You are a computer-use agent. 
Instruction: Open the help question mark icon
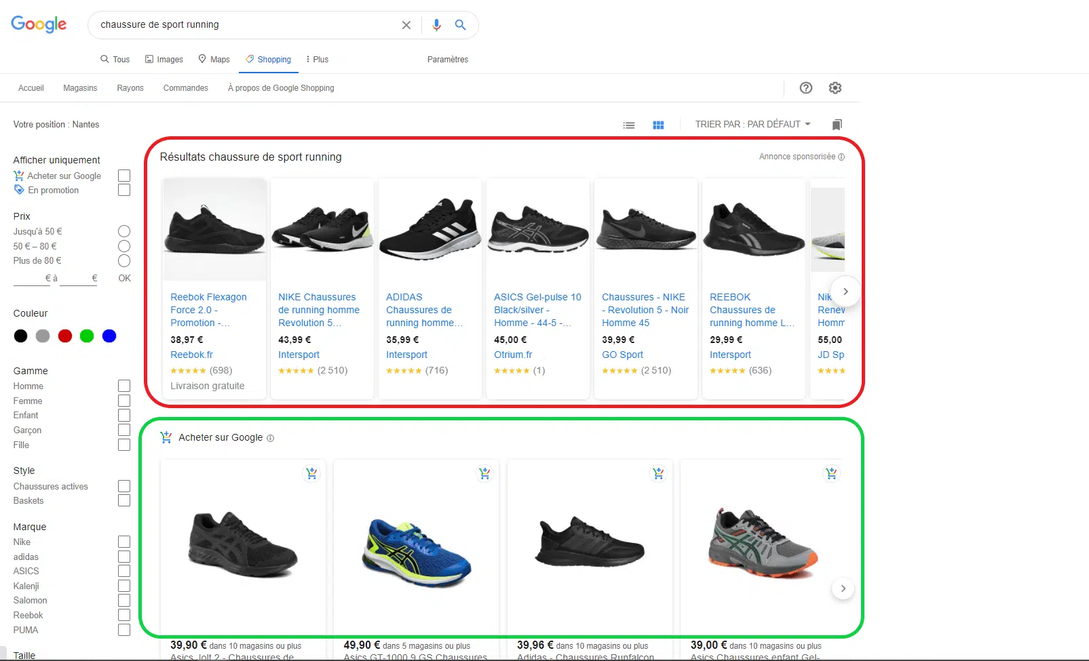pos(805,88)
